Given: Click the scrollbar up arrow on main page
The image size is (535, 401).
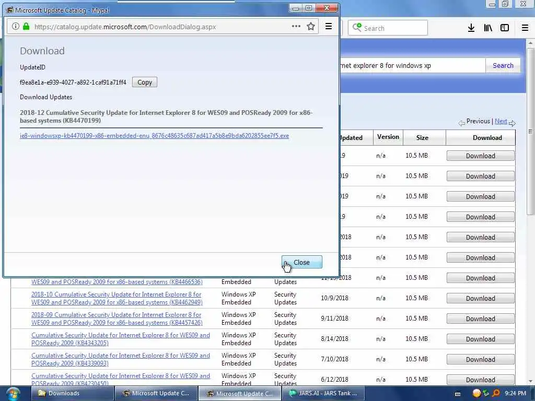Looking at the screenshot, I should 530,43.
